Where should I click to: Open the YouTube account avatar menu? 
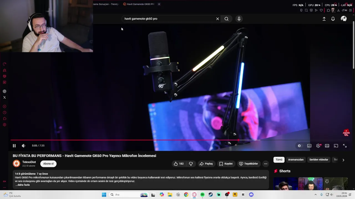[x=344, y=19]
